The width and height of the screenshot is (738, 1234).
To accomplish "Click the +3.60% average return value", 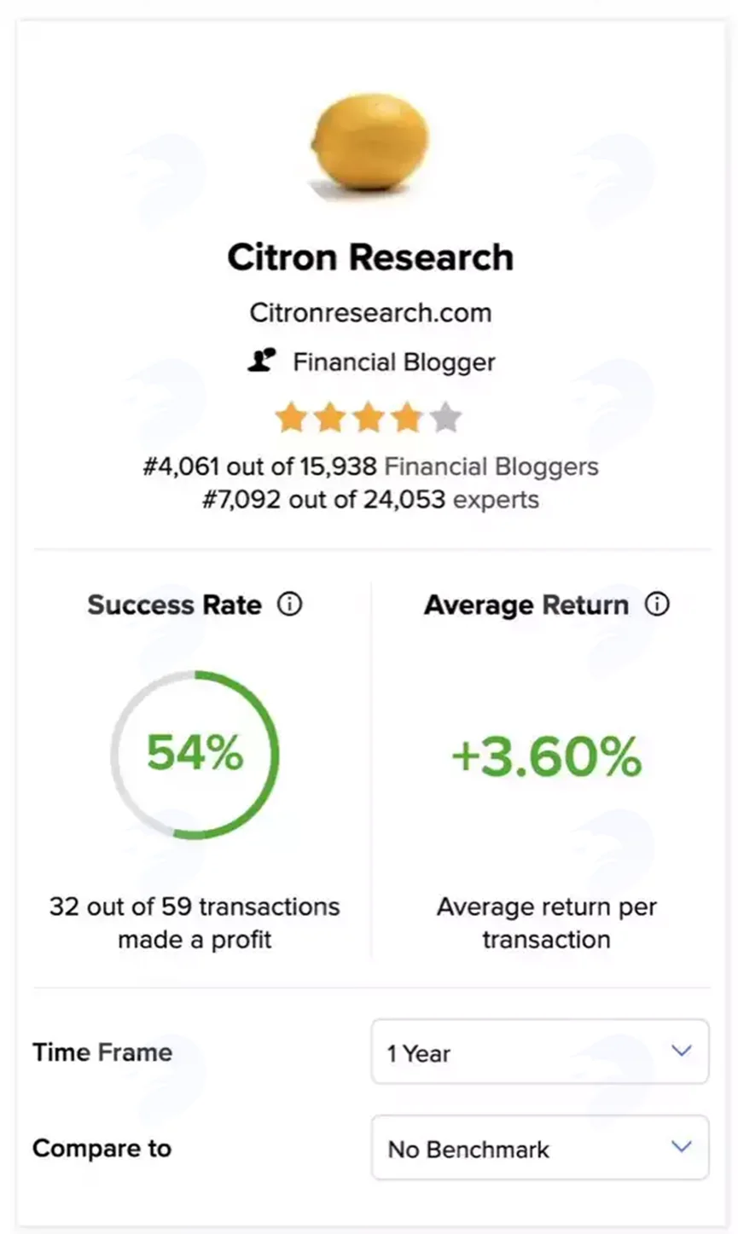I will (x=546, y=756).
